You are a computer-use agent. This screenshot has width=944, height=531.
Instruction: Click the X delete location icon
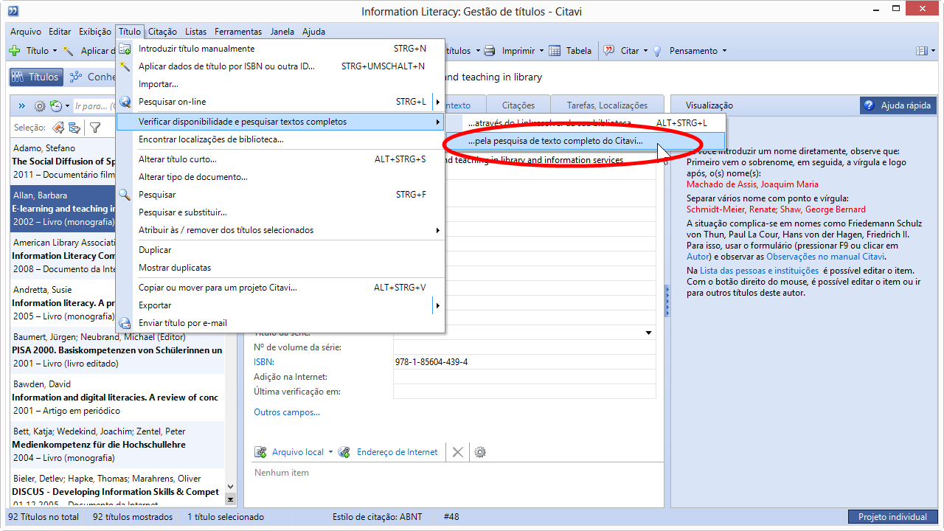pos(458,452)
